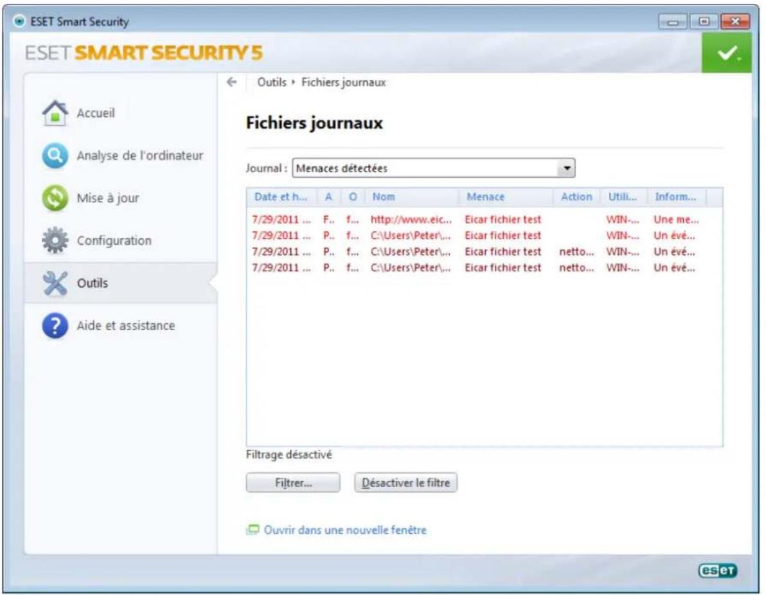Click the A column header
Image resolution: width=766 pixels, height=595 pixels.
coord(328,197)
